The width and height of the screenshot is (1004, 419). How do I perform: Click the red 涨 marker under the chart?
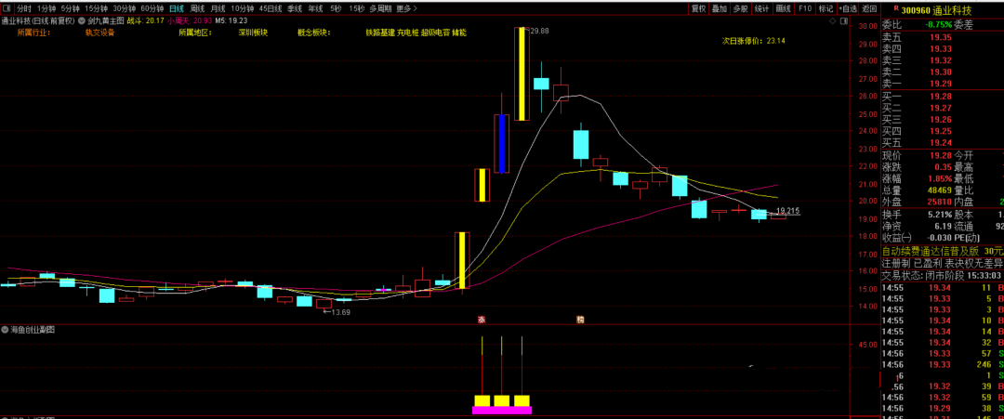click(x=482, y=320)
